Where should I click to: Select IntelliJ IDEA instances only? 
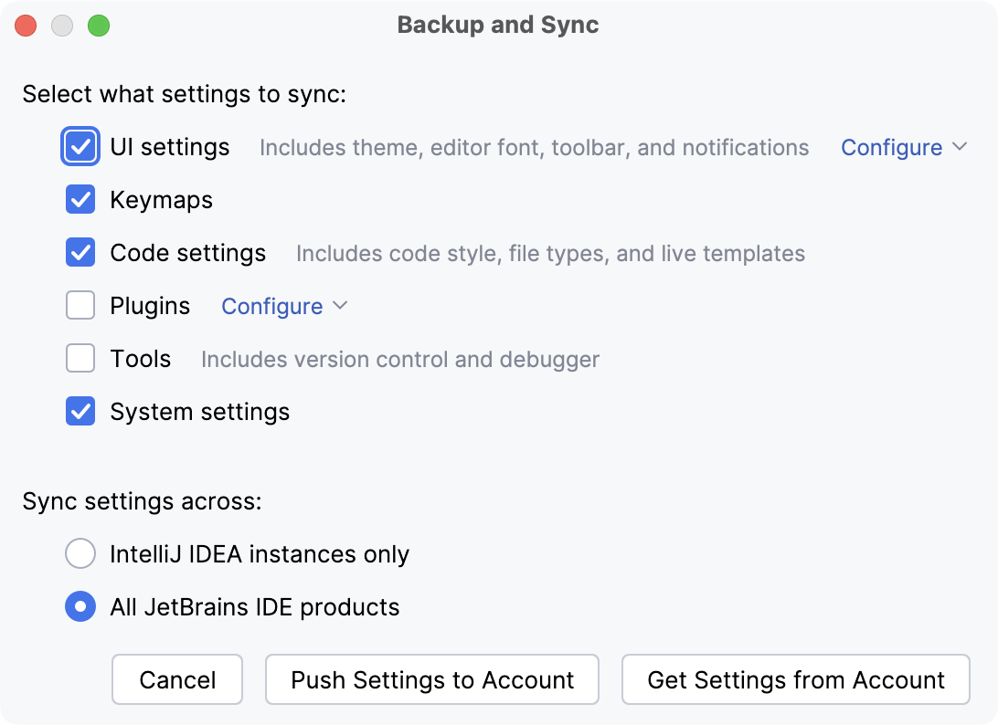click(80, 553)
